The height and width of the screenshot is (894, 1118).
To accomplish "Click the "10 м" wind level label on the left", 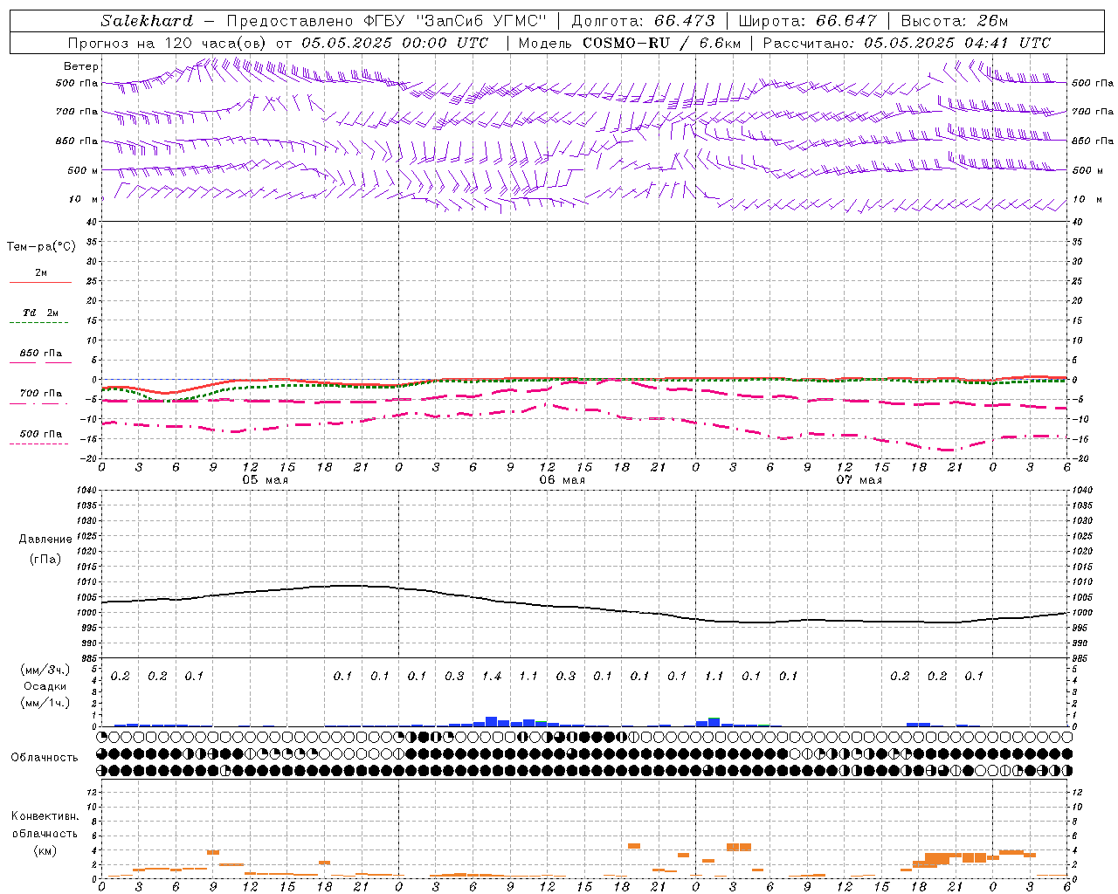I will tap(83, 199).
